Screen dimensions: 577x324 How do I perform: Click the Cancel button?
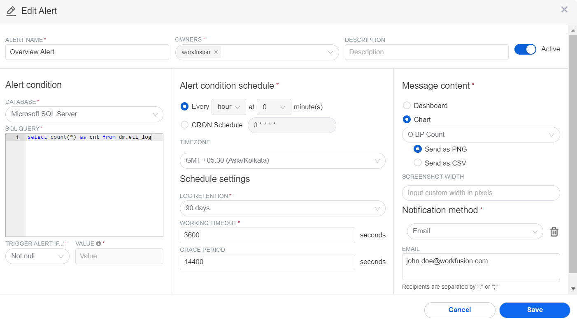pyautogui.click(x=460, y=310)
